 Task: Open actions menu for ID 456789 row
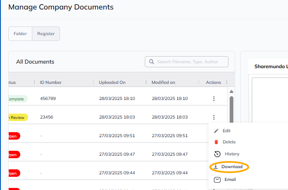point(214,99)
